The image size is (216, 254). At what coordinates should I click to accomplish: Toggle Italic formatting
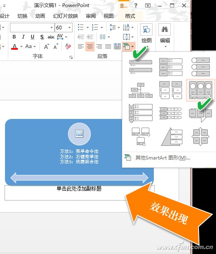click(23, 37)
